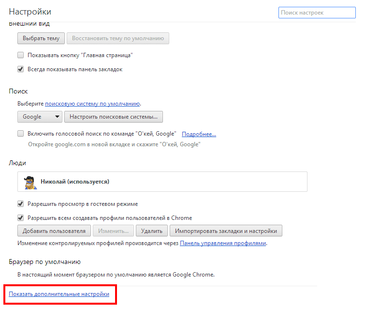
Task: Click the Николай profile avatar icon
Action: pos(30,183)
